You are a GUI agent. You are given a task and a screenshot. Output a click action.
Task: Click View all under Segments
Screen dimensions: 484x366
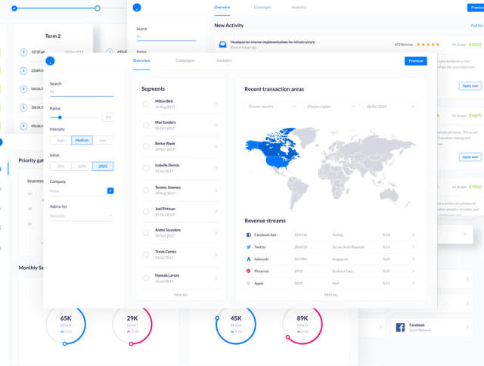click(x=180, y=295)
